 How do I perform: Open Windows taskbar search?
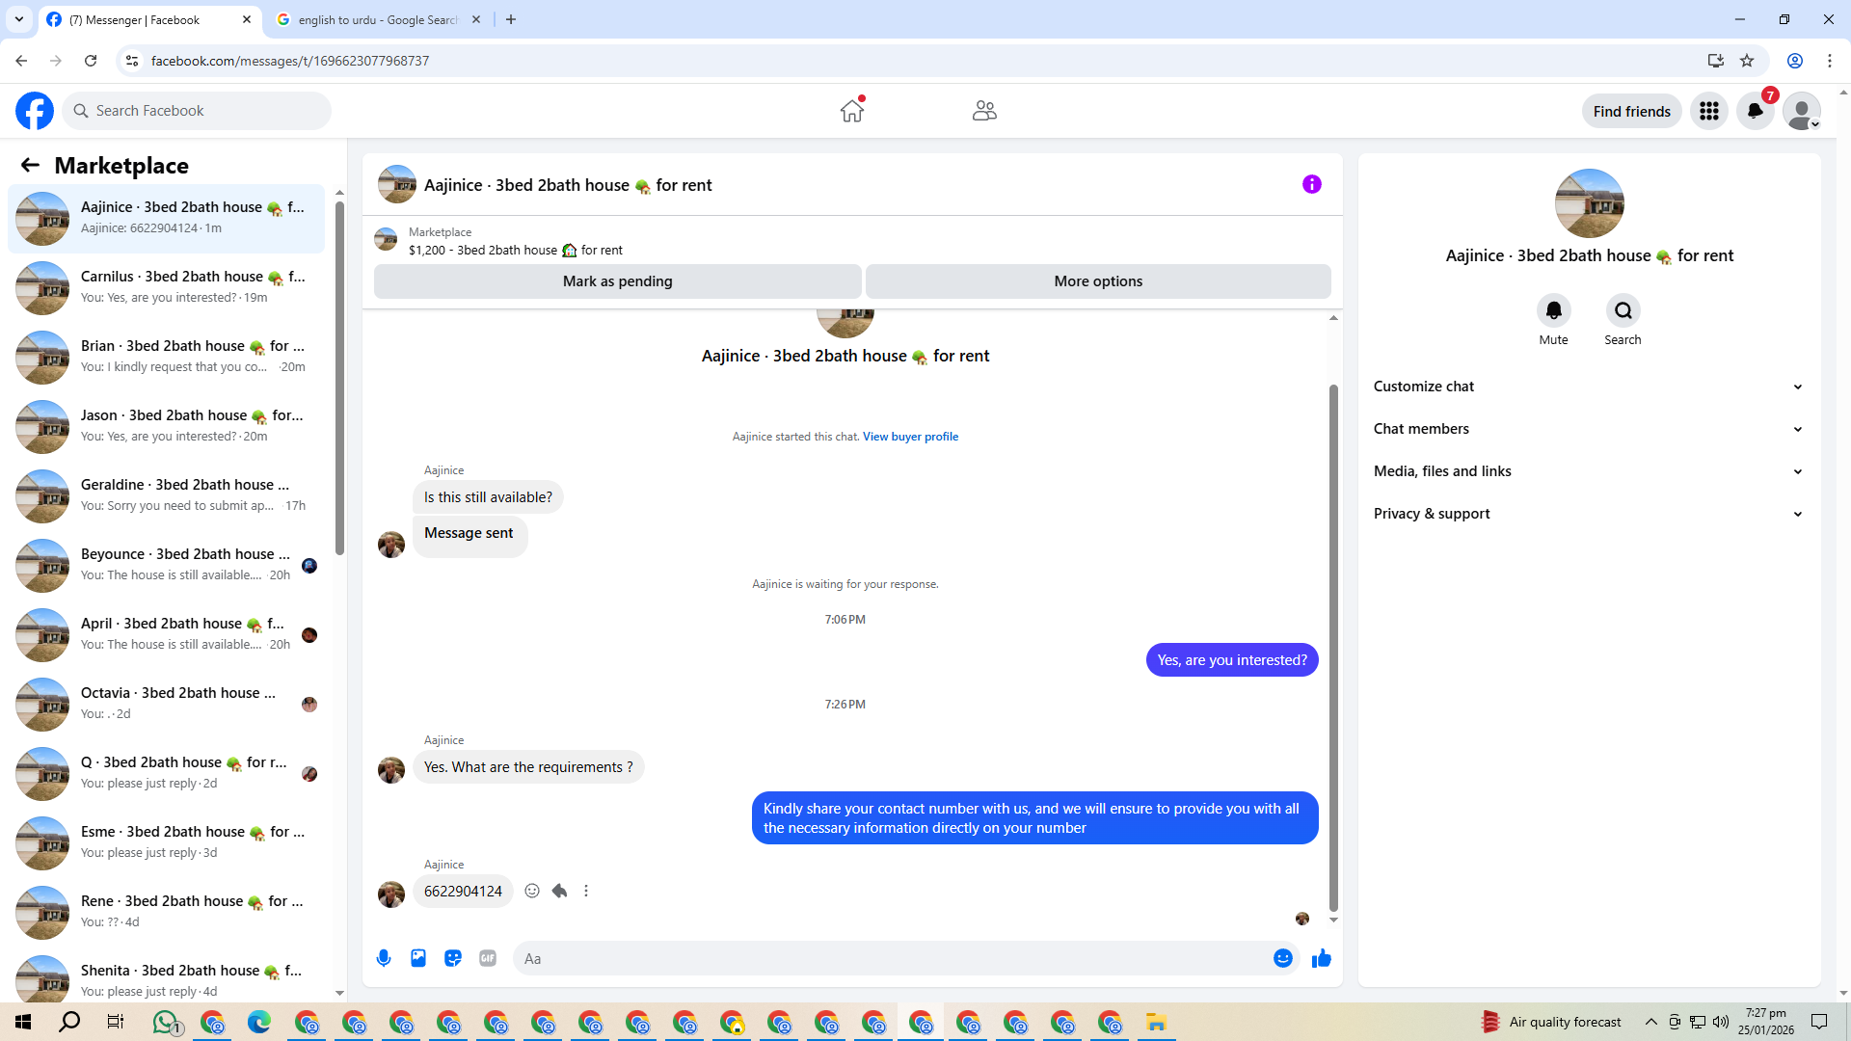[69, 1022]
